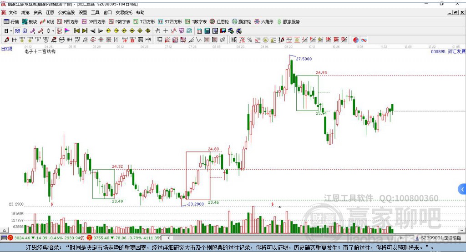Click the blue infinity loop icon
Screen dimensions: 466x252
click(x=364, y=40)
